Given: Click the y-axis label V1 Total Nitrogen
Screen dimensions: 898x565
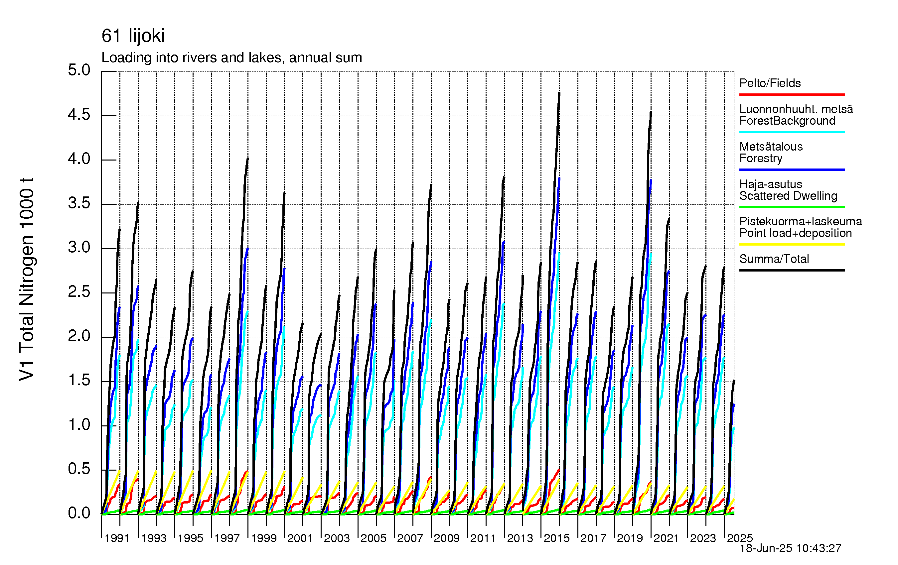Looking at the screenshot, I should coord(27,280).
